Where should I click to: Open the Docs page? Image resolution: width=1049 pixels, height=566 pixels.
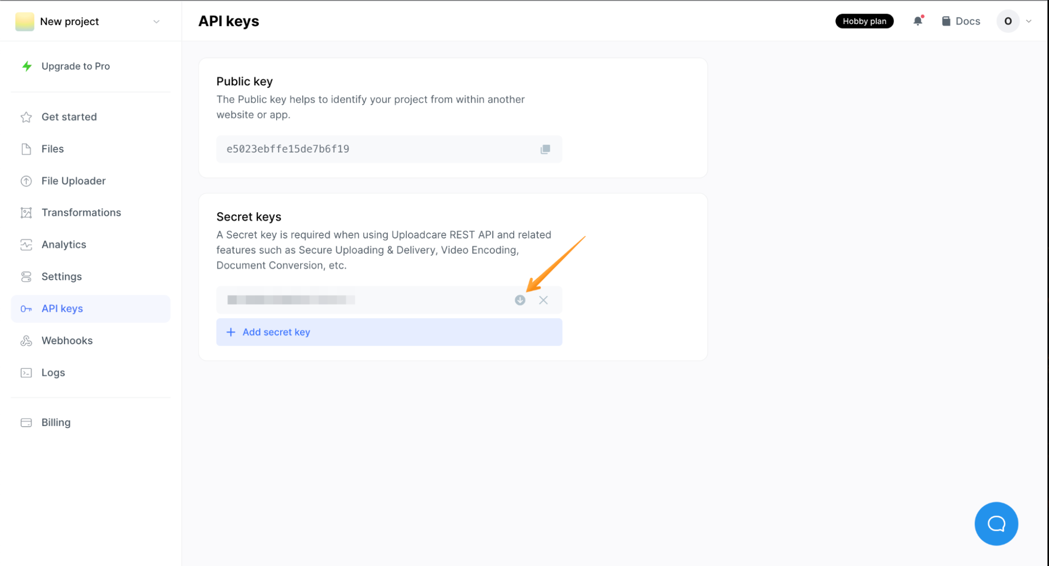pos(960,21)
